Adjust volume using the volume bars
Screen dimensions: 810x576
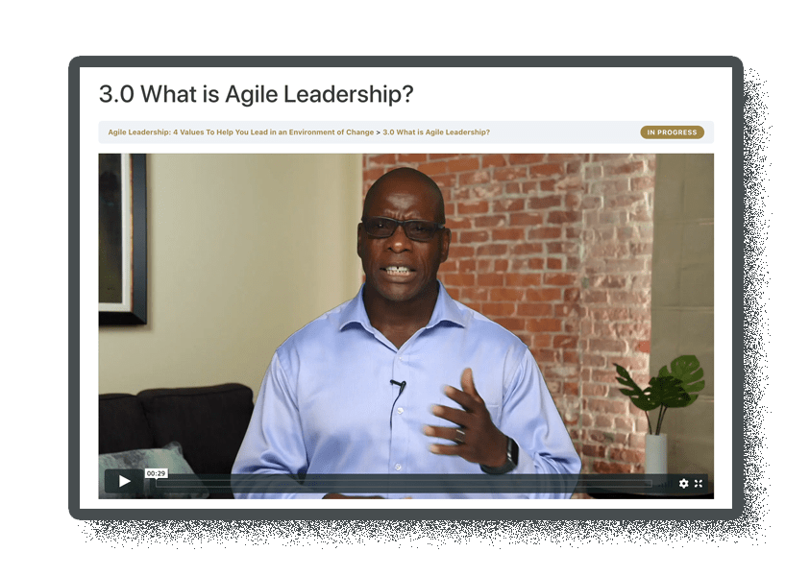[666, 483]
